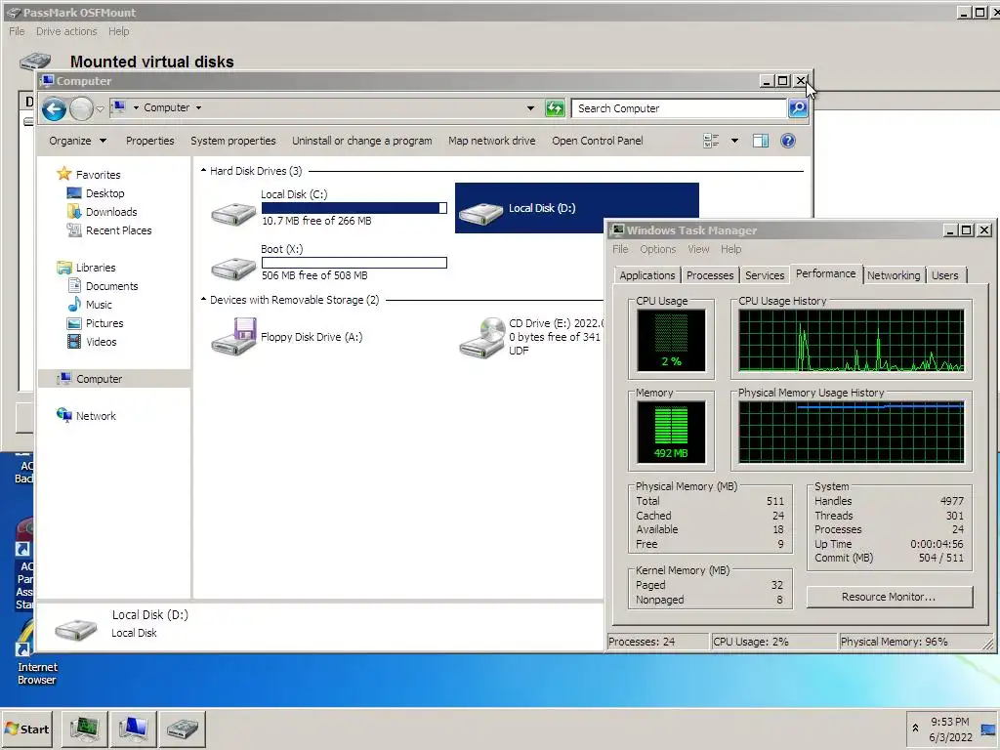Switch to the Services tab
The height and width of the screenshot is (750, 1000).
[x=765, y=274]
